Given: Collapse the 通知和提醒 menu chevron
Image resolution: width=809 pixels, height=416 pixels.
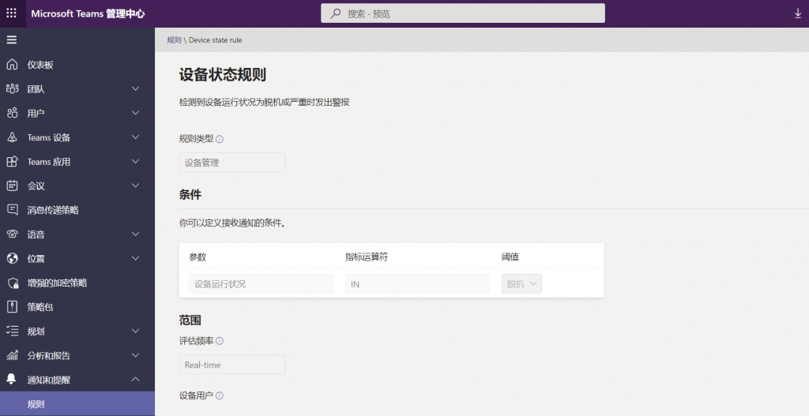Looking at the screenshot, I should pyautogui.click(x=136, y=380).
